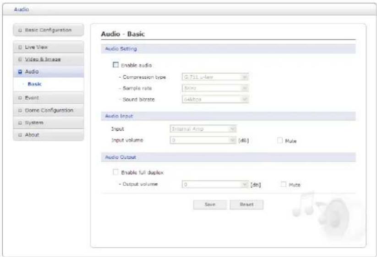
Task: Check the Mute box for output volume
Action: pos(284,184)
